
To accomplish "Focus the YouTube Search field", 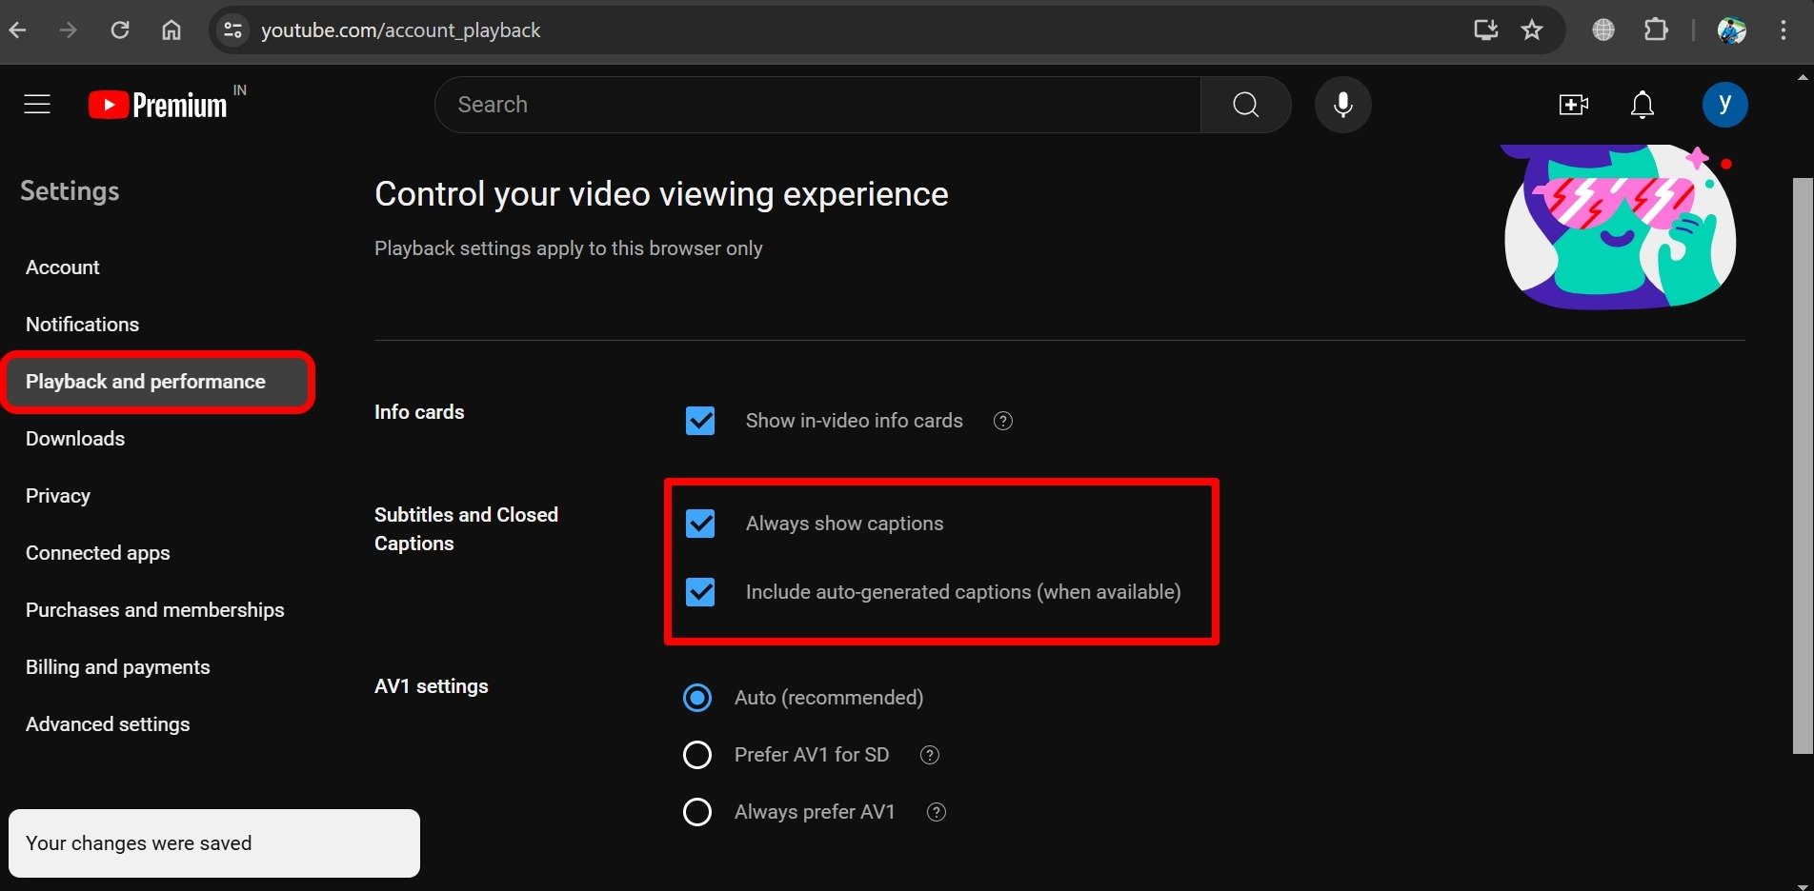I will click(817, 105).
